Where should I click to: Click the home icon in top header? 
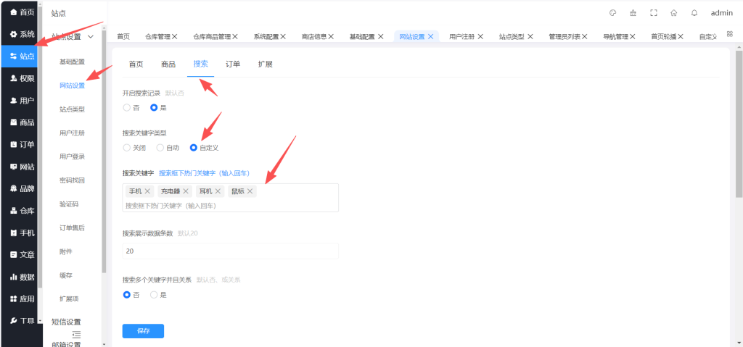tap(674, 13)
